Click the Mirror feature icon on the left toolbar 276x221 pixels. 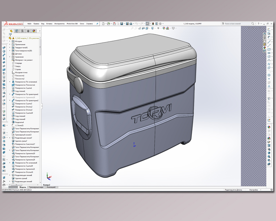click(x=4, y=171)
